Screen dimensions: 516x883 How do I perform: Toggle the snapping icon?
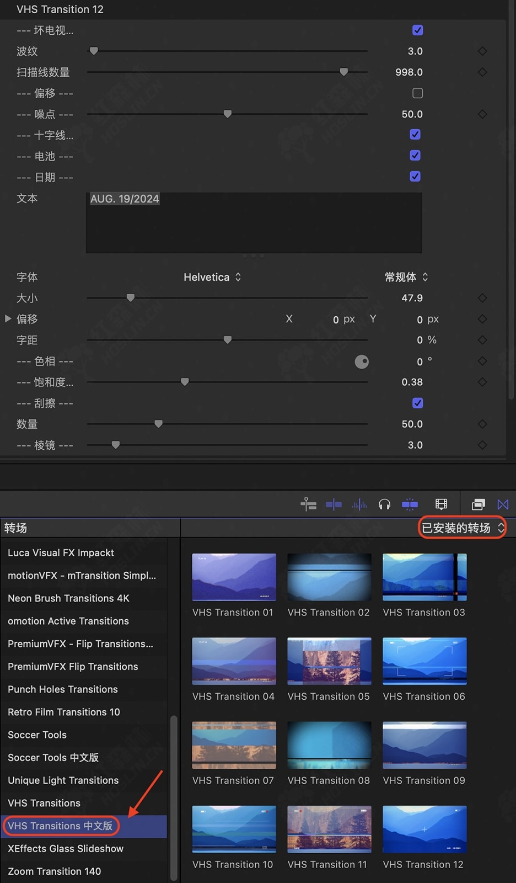(410, 504)
